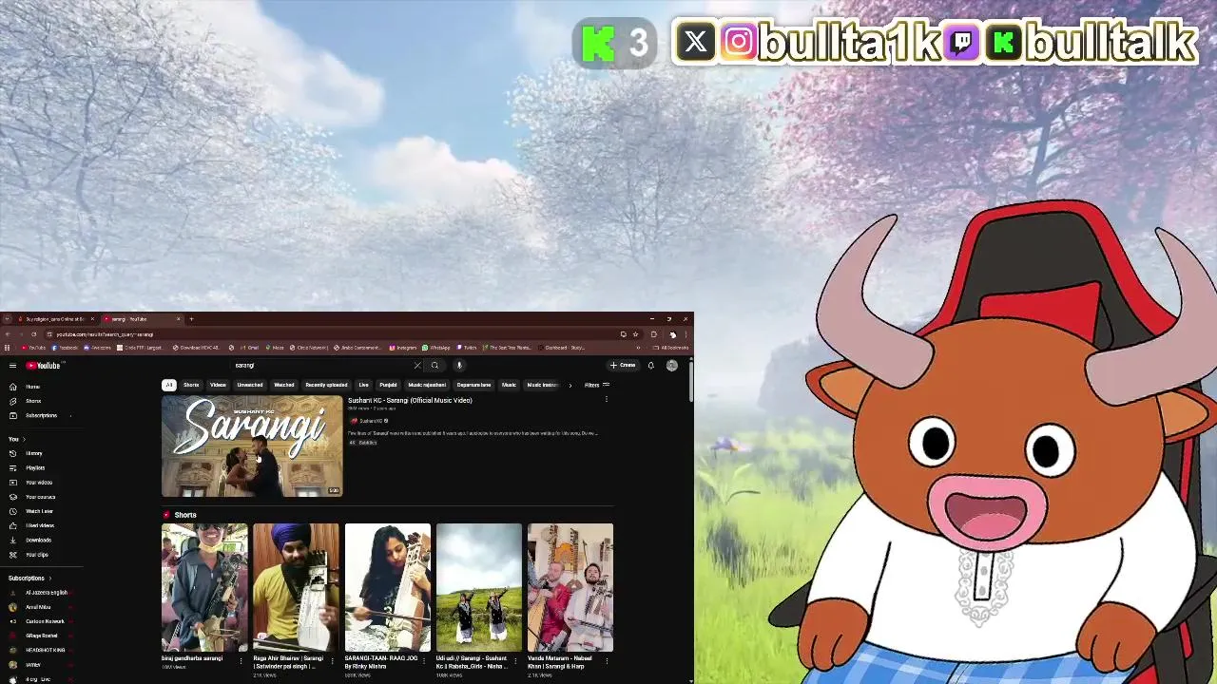The height and width of the screenshot is (684, 1217).
Task: Open the Facebook bookmark
Action: tap(65, 348)
